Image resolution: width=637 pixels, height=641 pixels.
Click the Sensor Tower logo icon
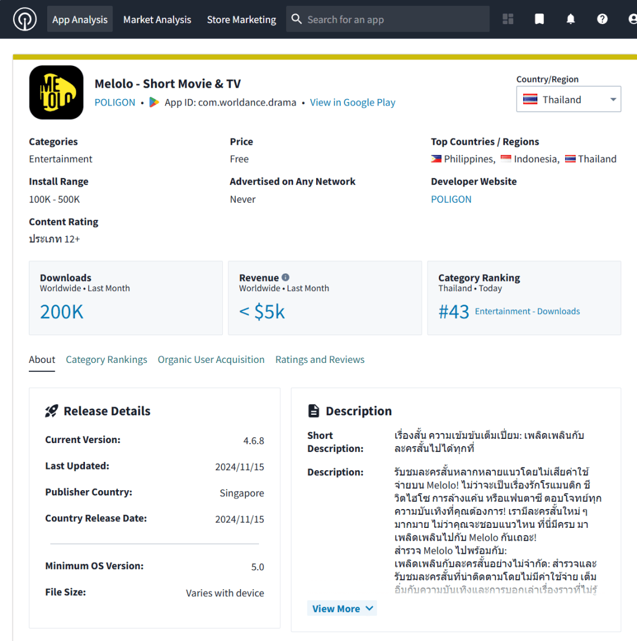click(25, 19)
